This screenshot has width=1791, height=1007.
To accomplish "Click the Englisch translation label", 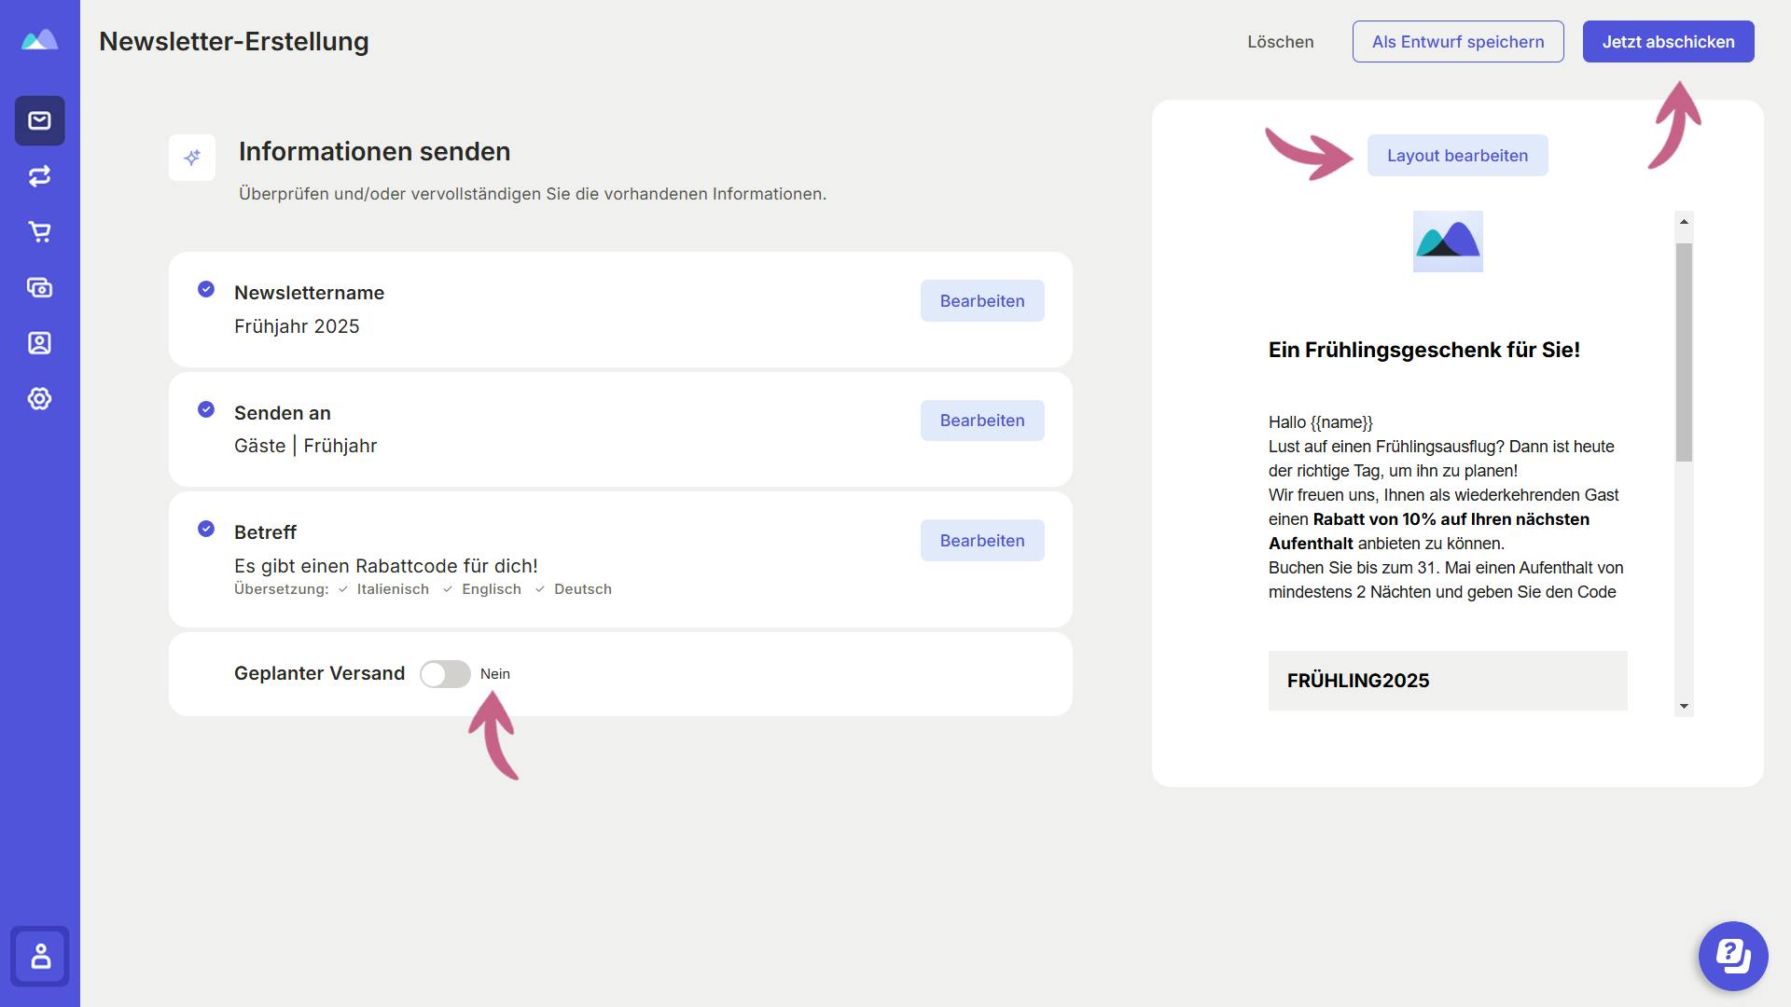I will [492, 589].
